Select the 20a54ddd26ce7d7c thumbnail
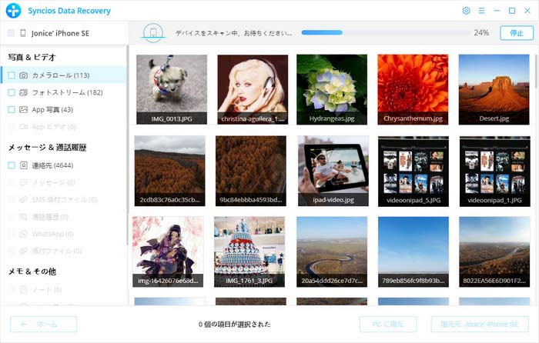 [332, 251]
